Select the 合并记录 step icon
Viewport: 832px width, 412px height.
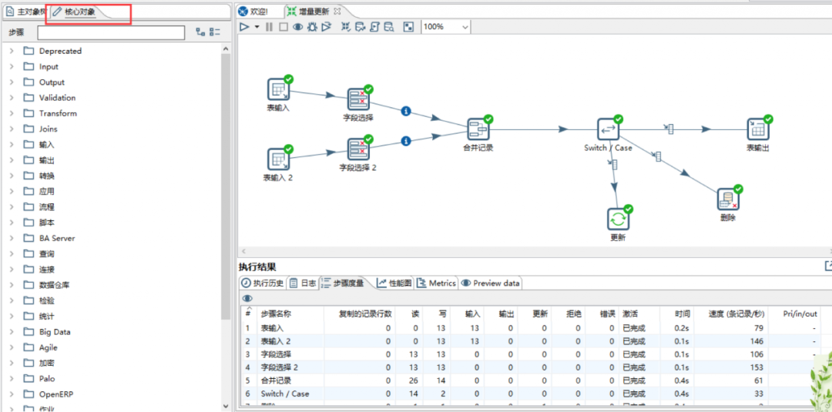(478, 129)
